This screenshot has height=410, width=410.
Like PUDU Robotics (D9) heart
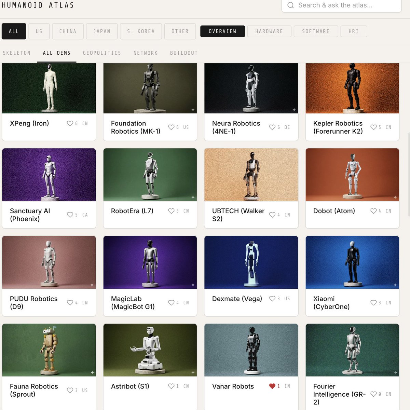point(70,303)
